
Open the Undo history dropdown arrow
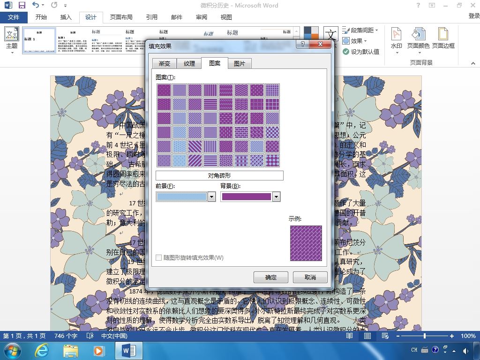point(43,5)
